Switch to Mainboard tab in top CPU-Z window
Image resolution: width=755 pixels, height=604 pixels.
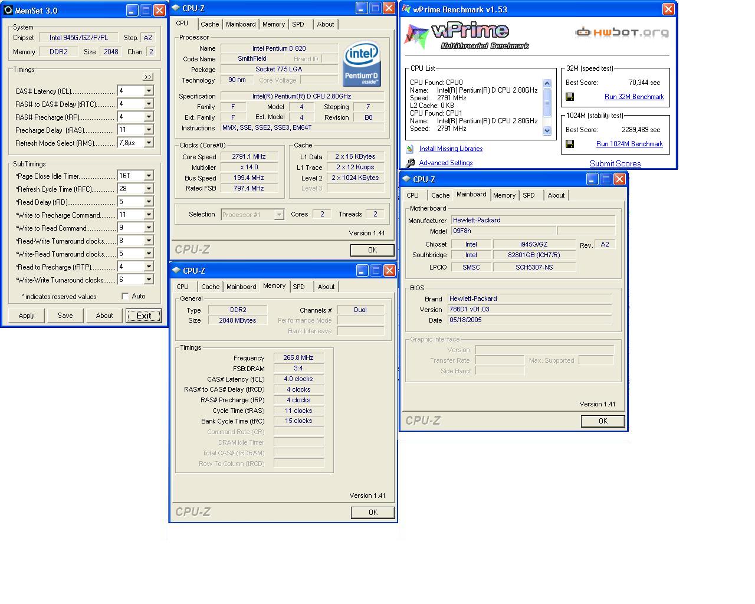[241, 24]
